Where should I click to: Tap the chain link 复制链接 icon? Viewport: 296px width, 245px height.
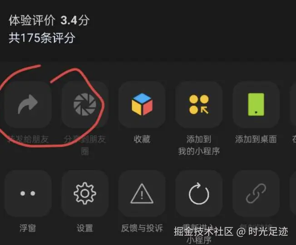point(256,193)
